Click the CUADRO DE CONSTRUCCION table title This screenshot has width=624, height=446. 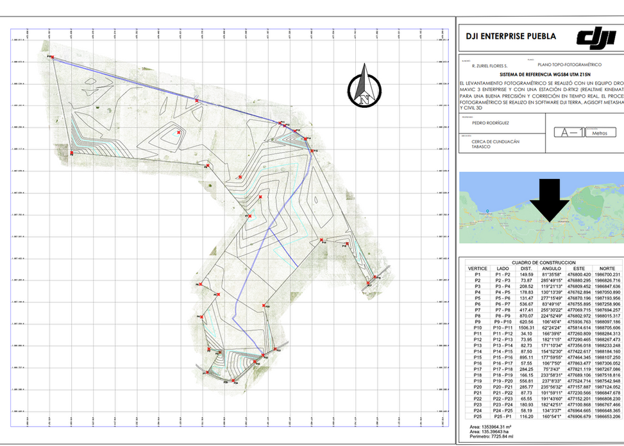[544, 263]
